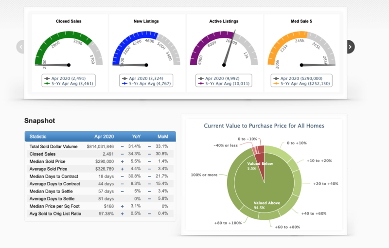Click the YoY column header
This screenshot has width=389, height=248.
coord(136,137)
